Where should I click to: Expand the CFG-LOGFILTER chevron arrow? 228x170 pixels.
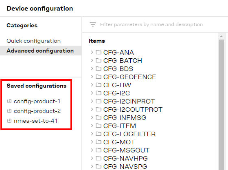(92, 134)
